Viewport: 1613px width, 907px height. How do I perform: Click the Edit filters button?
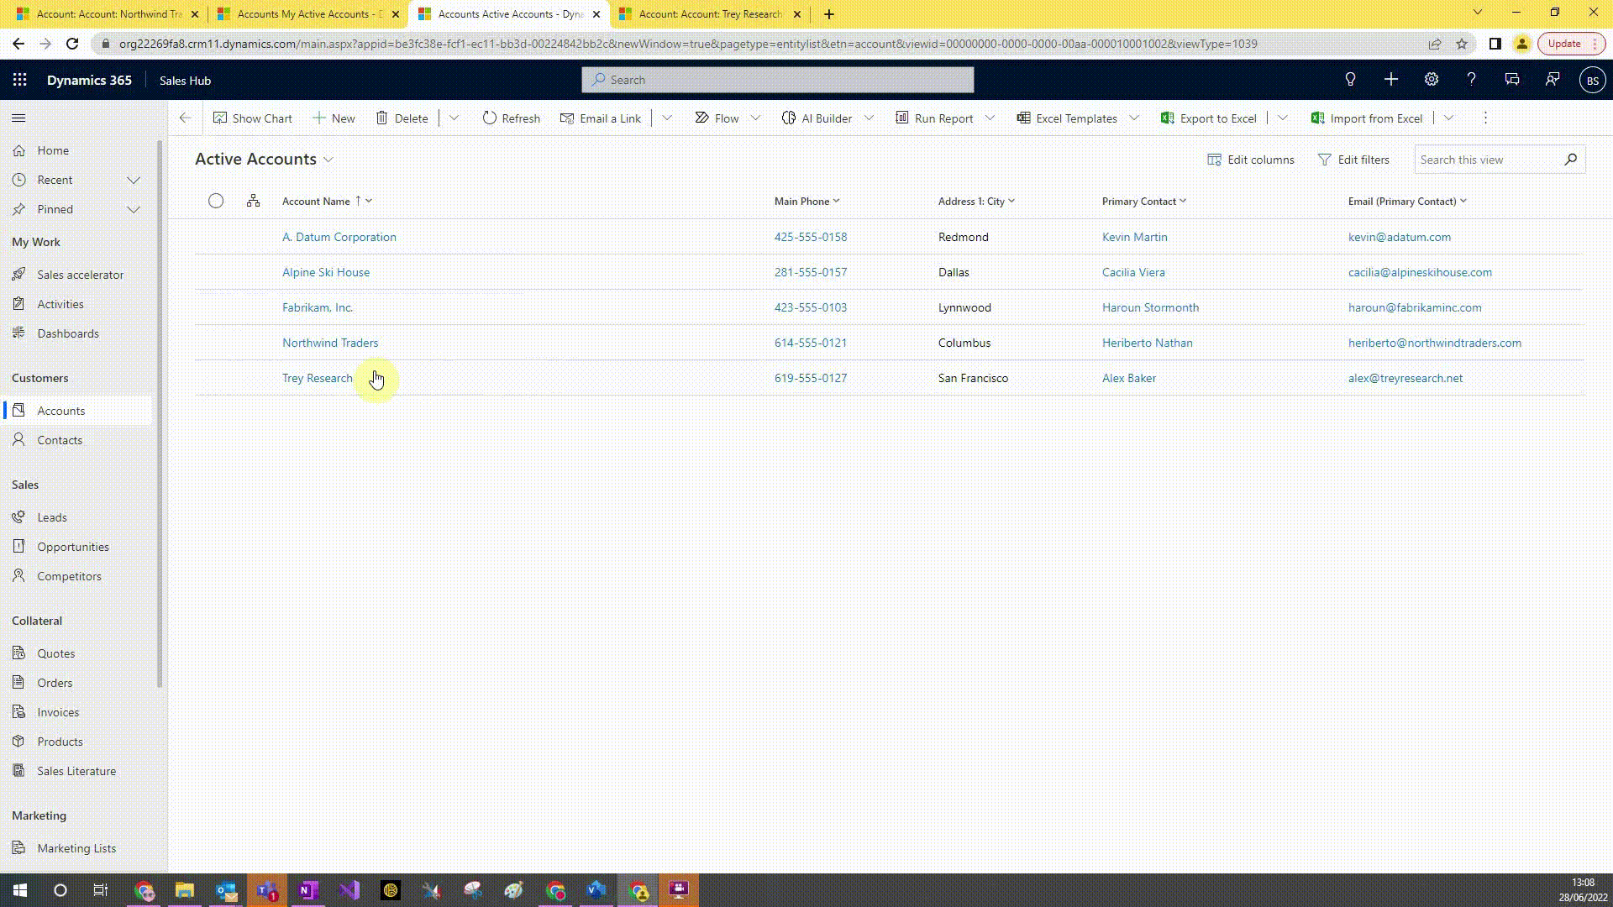[1353, 160]
